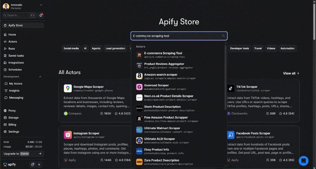This screenshot has width=316, height=169.
Task: Click the apify logo at sidebar bottom
Action: [x=9, y=165]
